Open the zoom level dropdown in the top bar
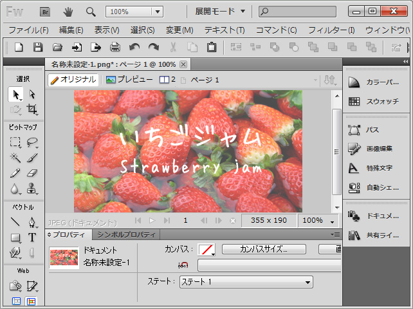 point(158,12)
